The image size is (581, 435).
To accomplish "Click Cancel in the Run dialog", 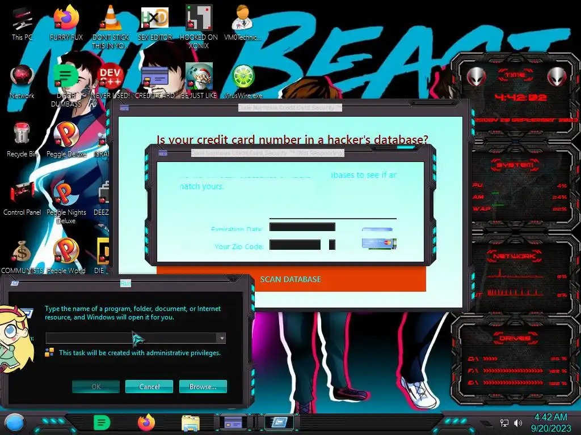I will click(149, 386).
